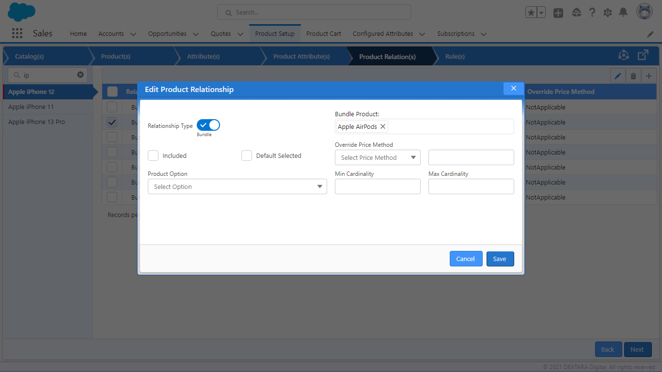Toggle the Relationship Type Bundle switch
The width and height of the screenshot is (662, 372).
(x=208, y=125)
